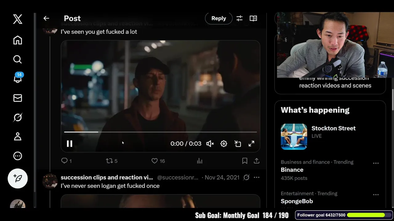
Task: Open the Explore search icon
Action: pyautogui.click(x=18, y=59)
